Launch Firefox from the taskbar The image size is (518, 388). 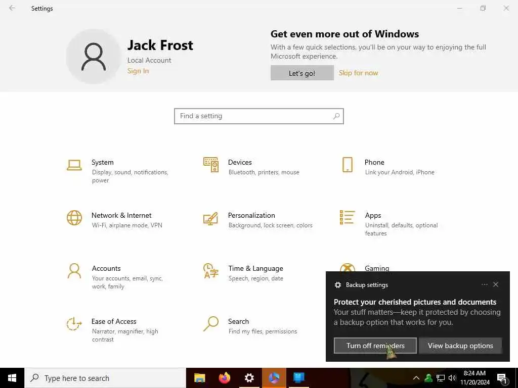pyautogui.click(x=224, y=378)
